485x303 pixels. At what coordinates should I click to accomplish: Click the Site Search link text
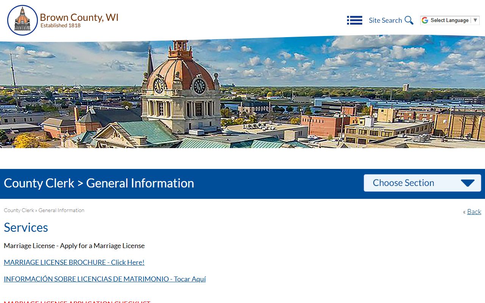coord(385,20)
